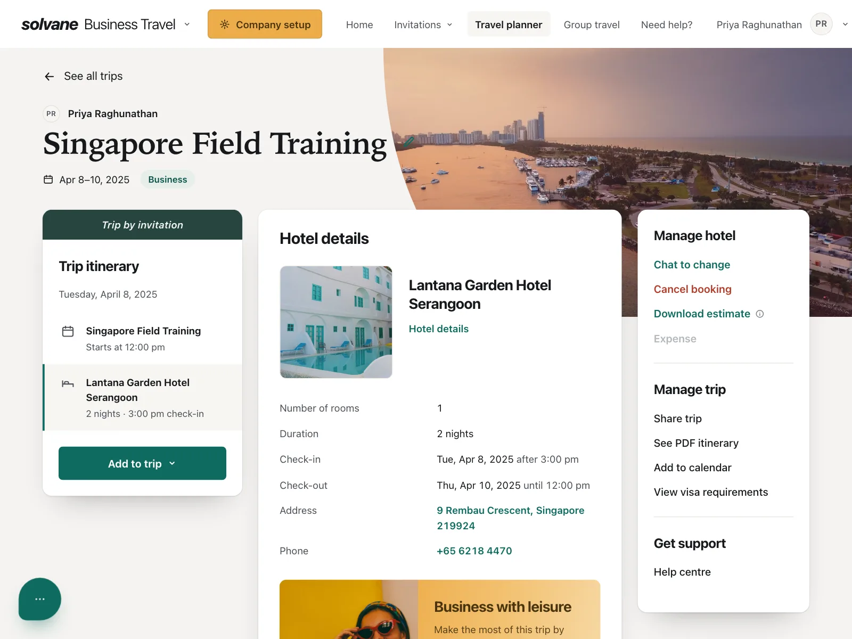Click the info icon next to Download estimate
The width and height of the screenshot is (852, 639).
[760, 314]
